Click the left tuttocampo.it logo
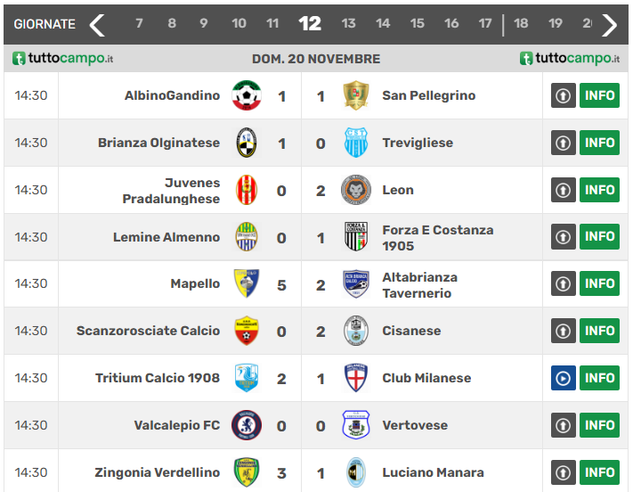 (x=63, y=59)
